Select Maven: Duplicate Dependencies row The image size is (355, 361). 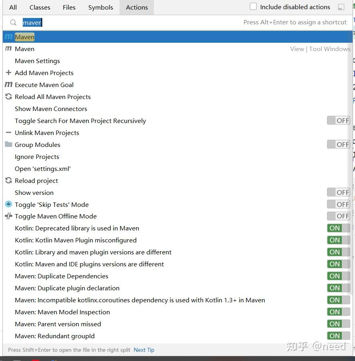(x=177, y=276)
